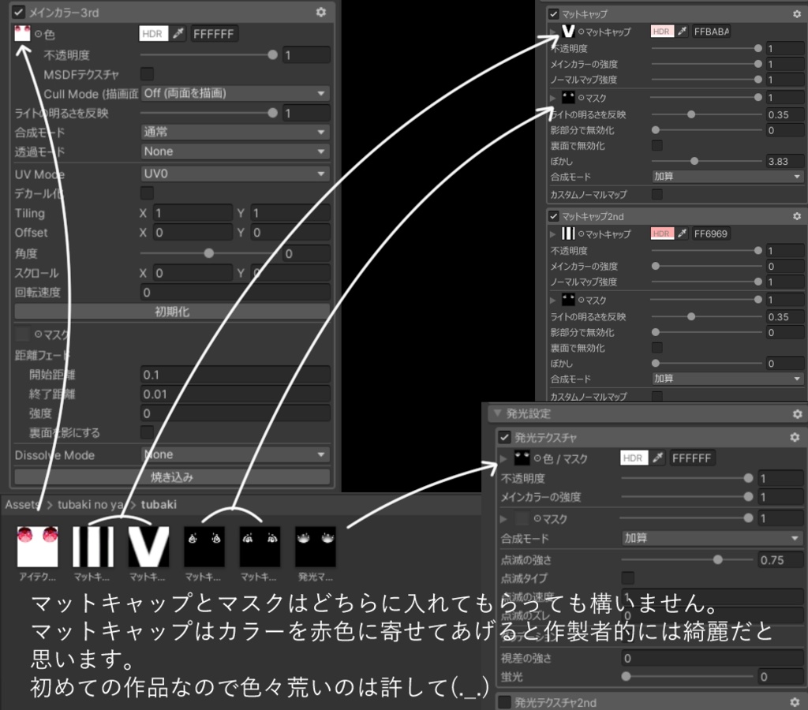
Task: Open 合成モード dropdown in マットキャップ
Action: (x=728, y=176)
